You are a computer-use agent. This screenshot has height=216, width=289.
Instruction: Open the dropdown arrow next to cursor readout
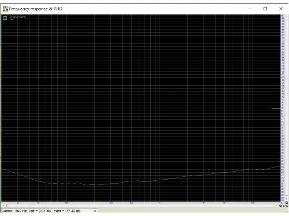pos(95,211)
